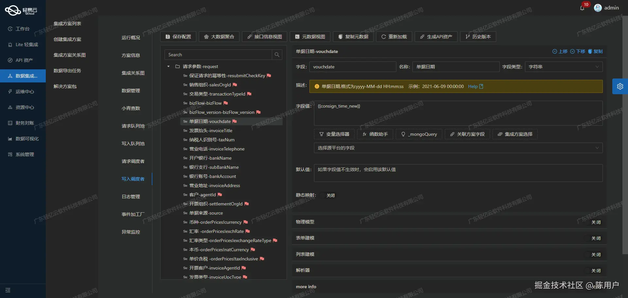628x298 pixels.
Task: Open 资源中心 from the sidebar
Action: [x=23, y=107]
